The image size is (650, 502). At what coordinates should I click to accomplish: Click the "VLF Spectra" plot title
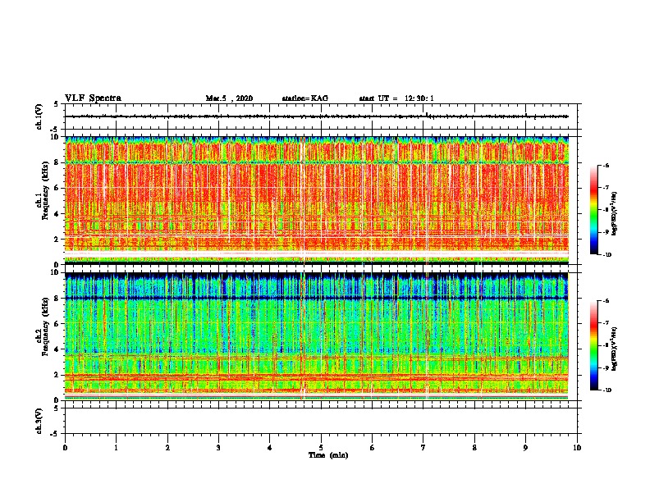[93, 98]
